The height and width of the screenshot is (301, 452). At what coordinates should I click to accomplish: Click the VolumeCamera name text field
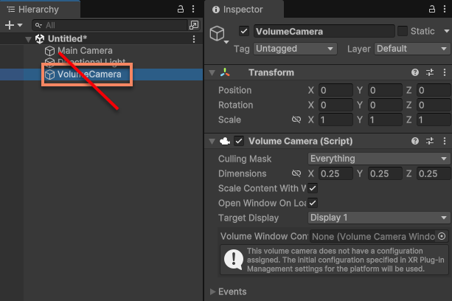click(x=323, y=32)
